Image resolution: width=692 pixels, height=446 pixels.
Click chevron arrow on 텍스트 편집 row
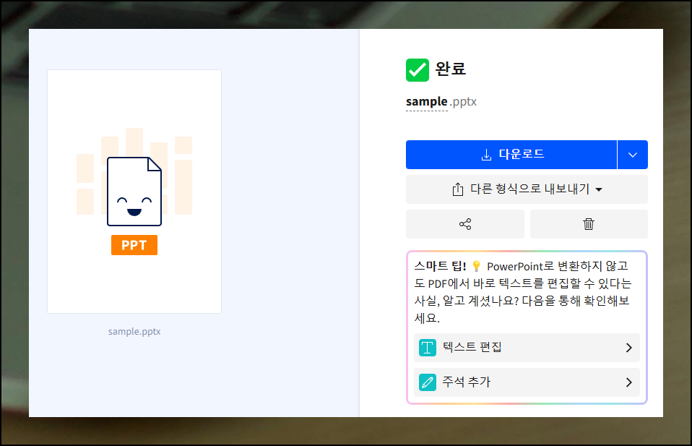[629, 348]
